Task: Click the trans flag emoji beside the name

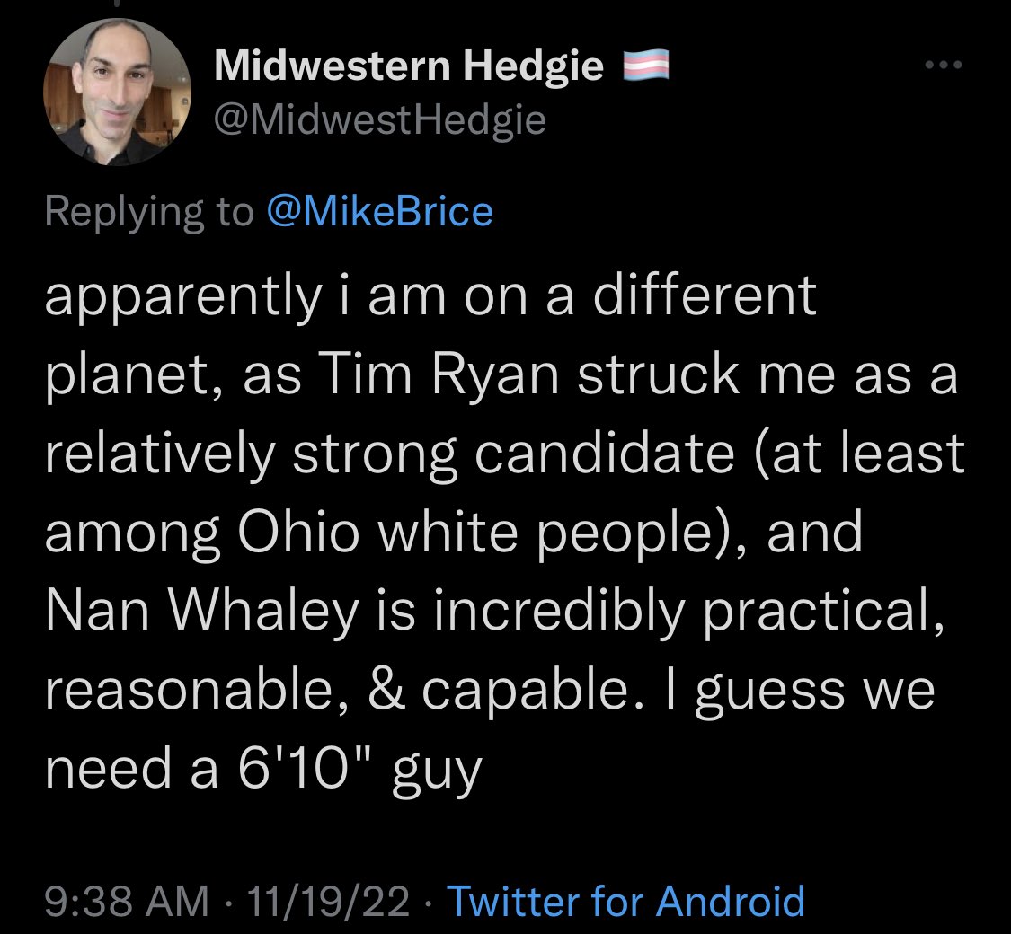Action: 648,65
